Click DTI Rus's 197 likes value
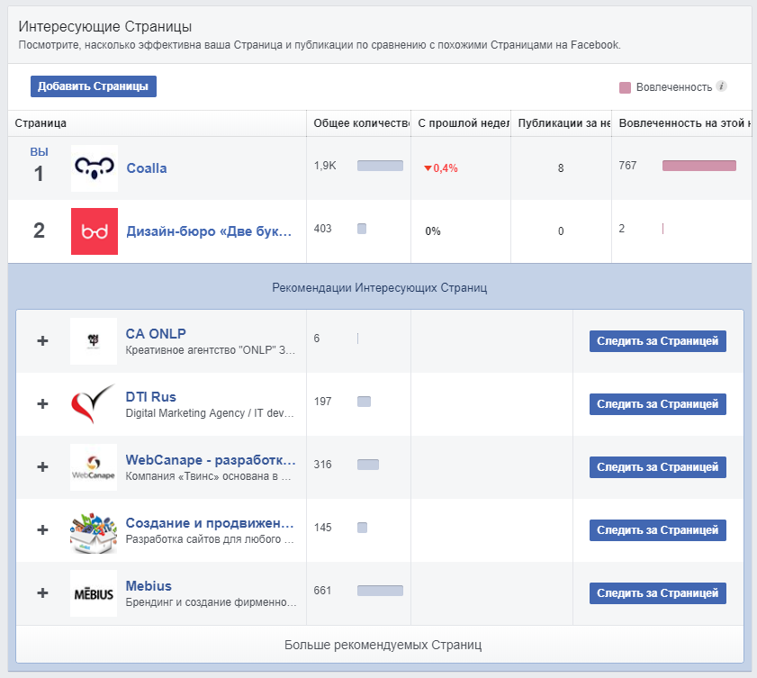This screenshot has height=678, width=757. click(x=322, y=402)
